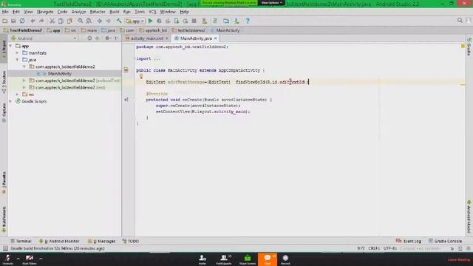Open the Messages tool window
This screenshot has height=266, width=473.
(x=102, y=242)
